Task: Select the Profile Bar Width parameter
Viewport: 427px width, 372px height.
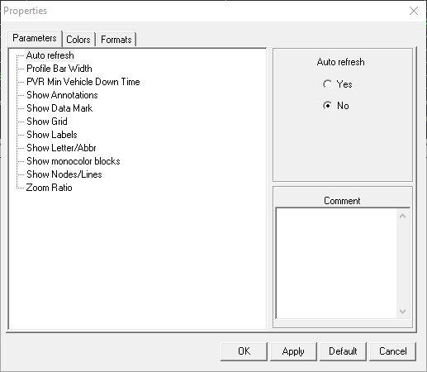Action: tap(59, 69)
